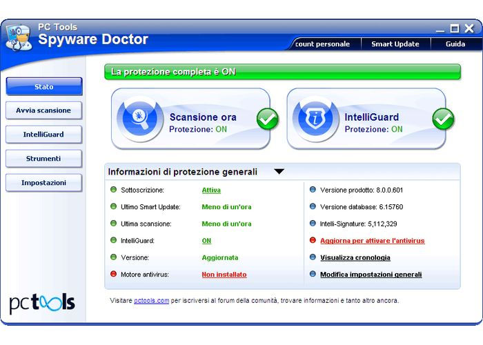This screenshot has width=483, height=345.
Task: Click the 'Versione prodotto: 8.0.0.601' text
Action: [x=362, y=190]
